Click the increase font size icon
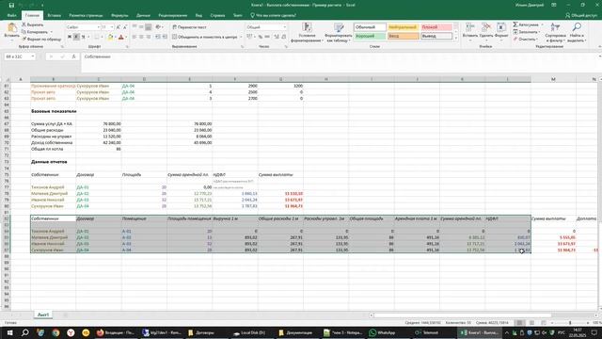Viewport: 602px width, 339px height. click(119, 27)
